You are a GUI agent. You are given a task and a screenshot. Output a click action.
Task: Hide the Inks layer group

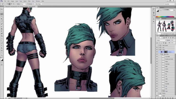[157, 48]
